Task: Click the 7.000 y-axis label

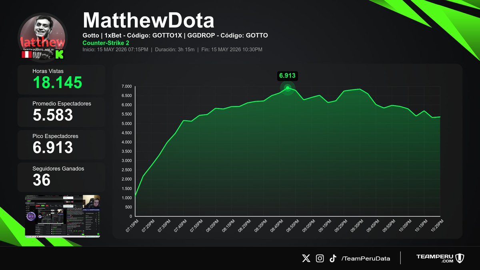Action: (x=126, y=86)
